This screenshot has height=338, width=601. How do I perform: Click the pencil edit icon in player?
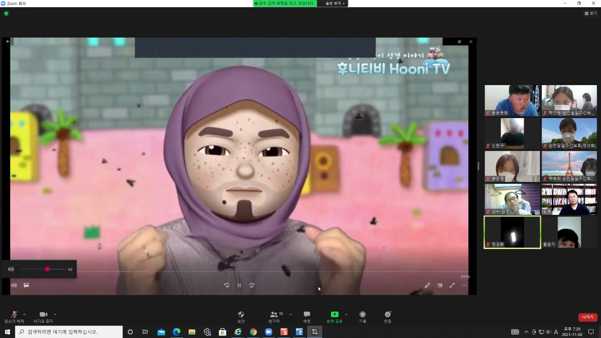point(427,285)
